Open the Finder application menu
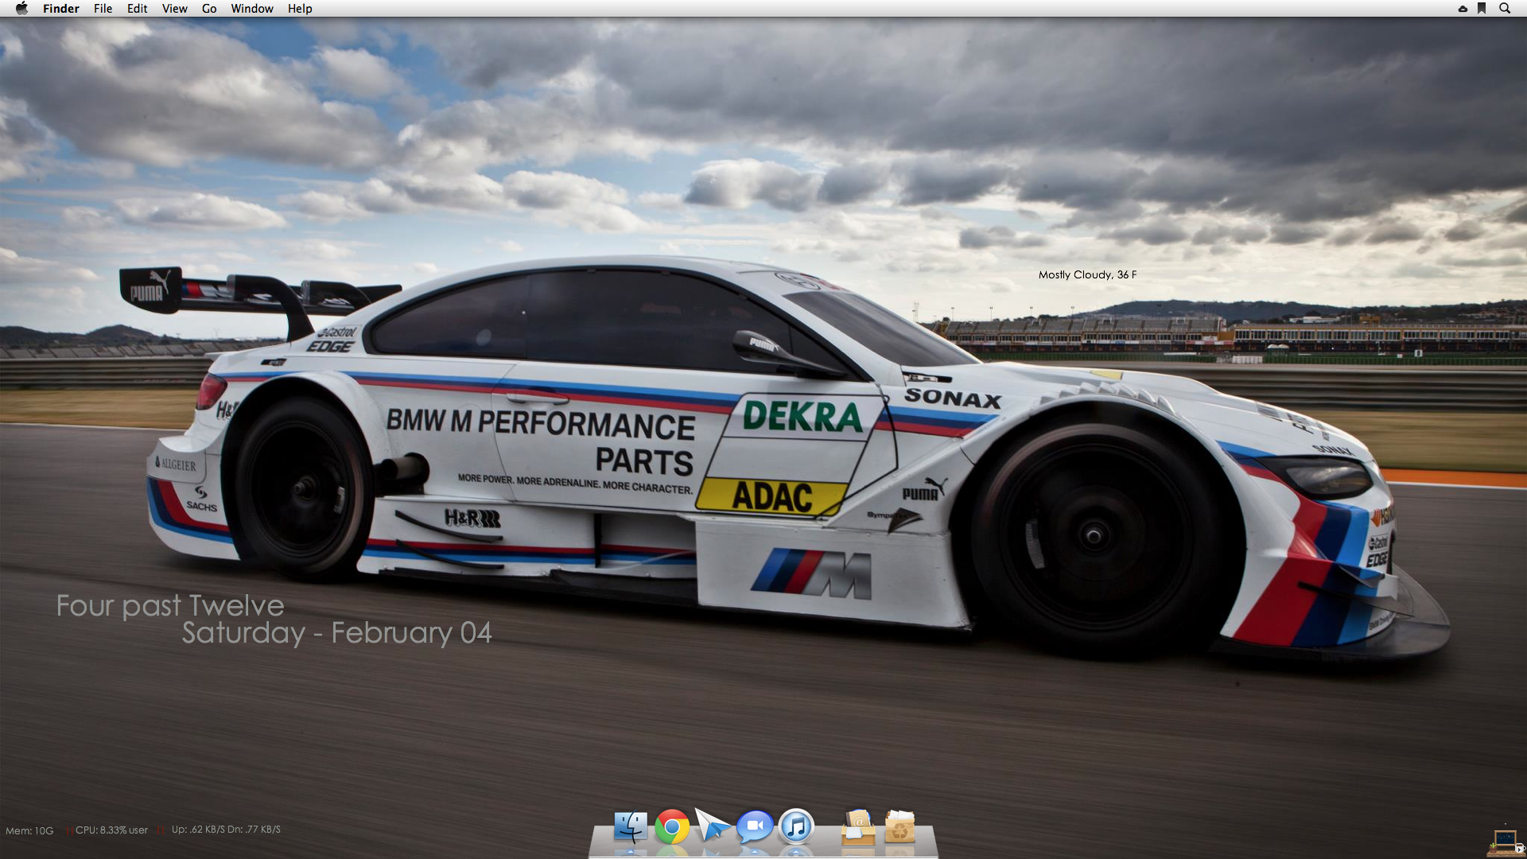The image size is (1527, 859). click(x=61, y=8)
